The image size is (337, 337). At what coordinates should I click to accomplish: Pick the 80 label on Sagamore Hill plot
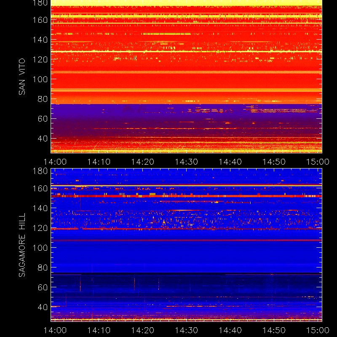tap(43, 267)
